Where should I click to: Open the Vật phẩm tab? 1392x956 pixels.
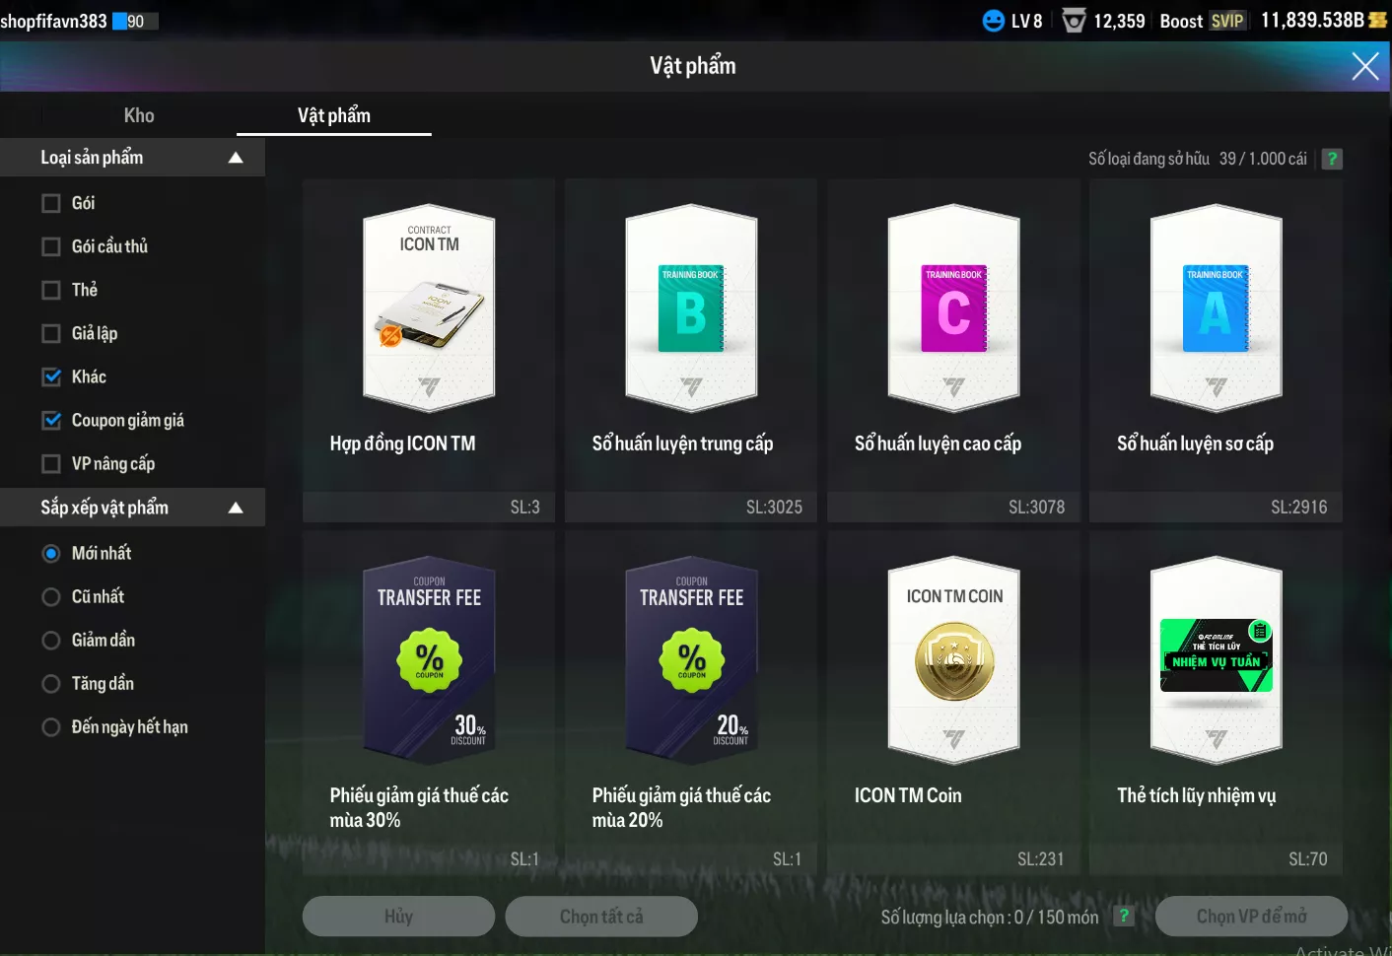334,115
